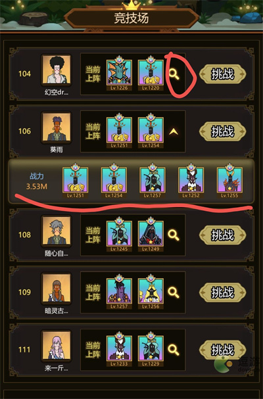Select Lv.1256 hero in rank 109 row

point(151,292)
